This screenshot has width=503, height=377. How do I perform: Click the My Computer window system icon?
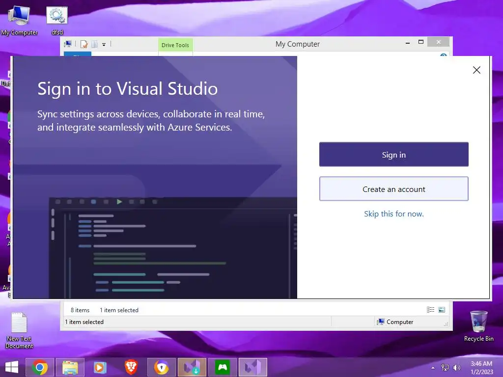(x=68, y=44)
